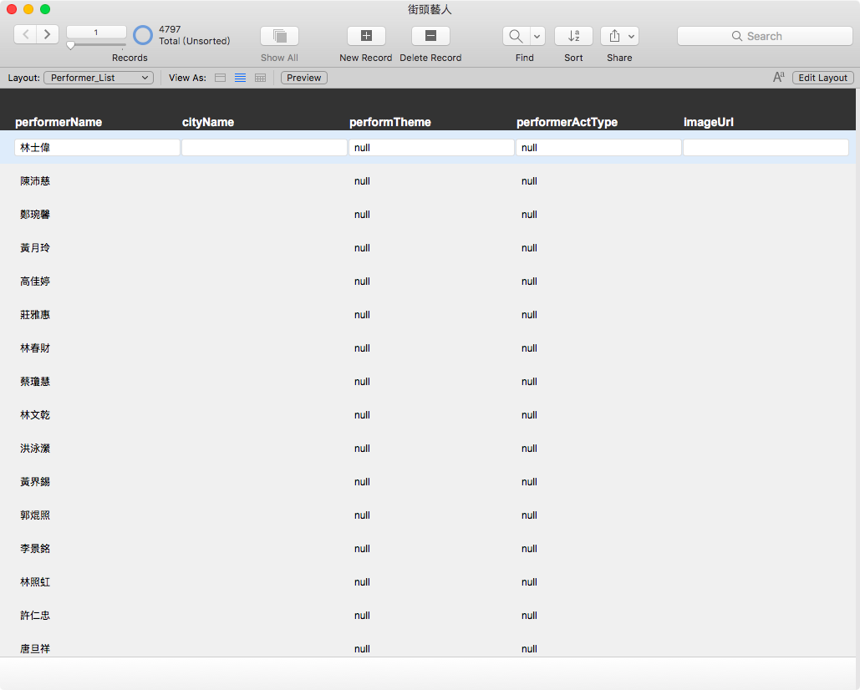Screen dimensions: 860x690
Task: Click the Preview button
Action: 304,78
